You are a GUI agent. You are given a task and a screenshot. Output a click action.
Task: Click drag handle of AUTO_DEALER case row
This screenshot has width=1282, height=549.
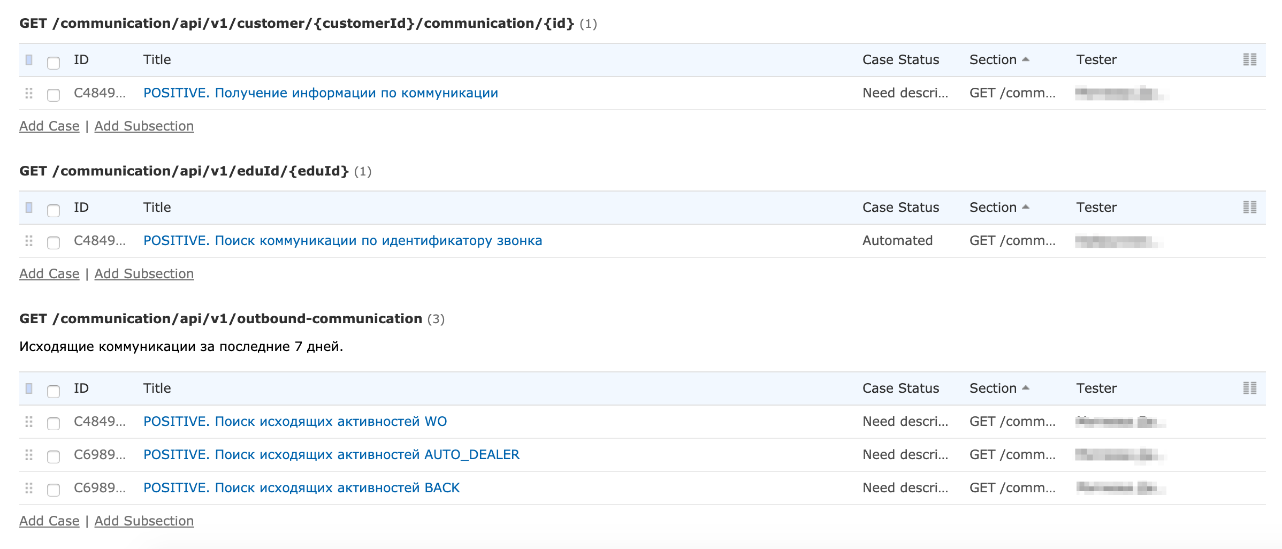[29, 455]
